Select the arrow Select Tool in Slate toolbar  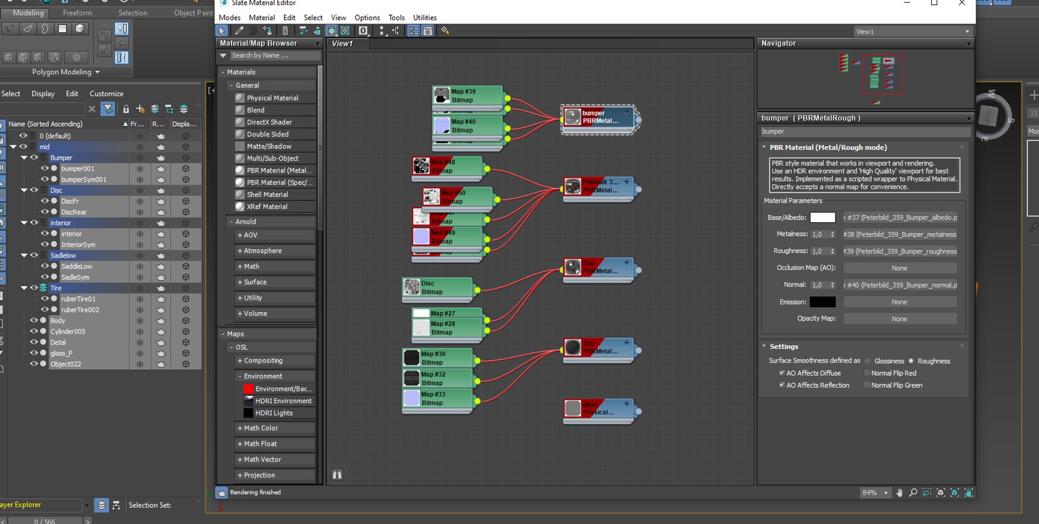[222, 31]
